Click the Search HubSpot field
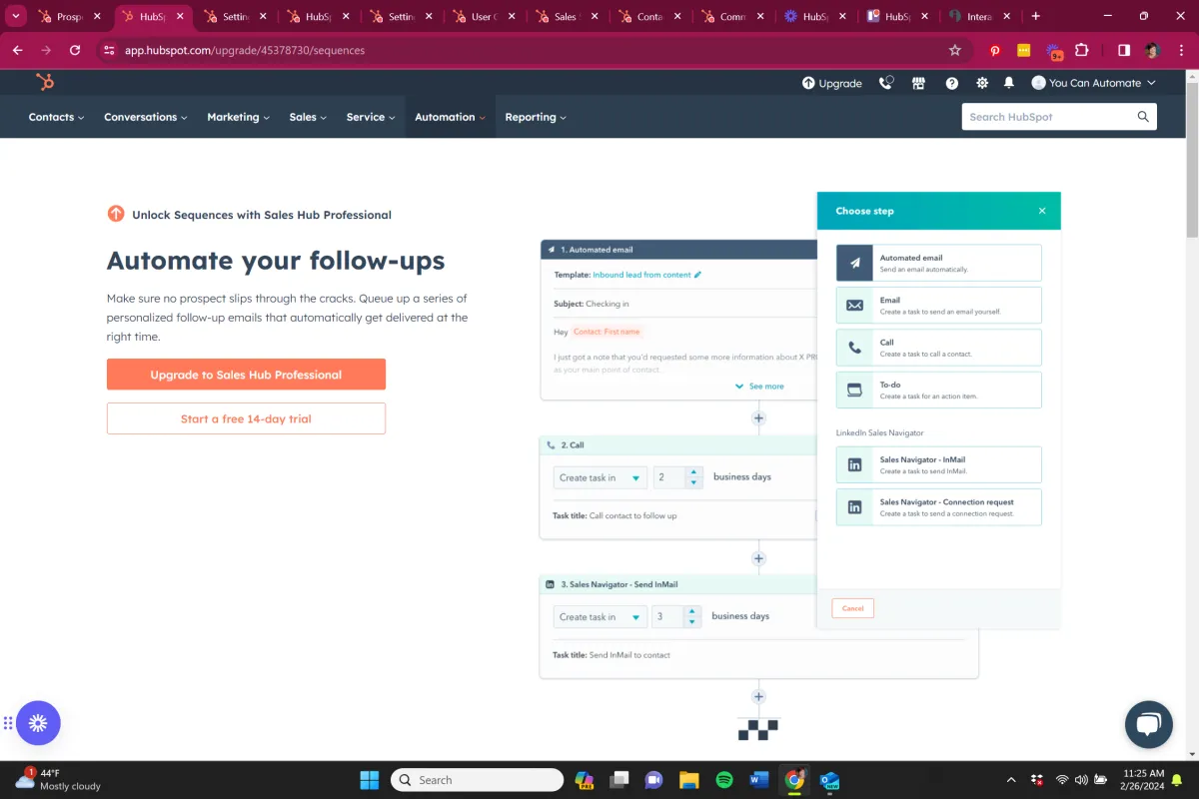 [1059, 117]
